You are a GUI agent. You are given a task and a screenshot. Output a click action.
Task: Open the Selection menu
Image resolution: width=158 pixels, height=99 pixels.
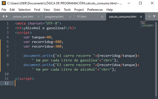click(x=25, y=10)
